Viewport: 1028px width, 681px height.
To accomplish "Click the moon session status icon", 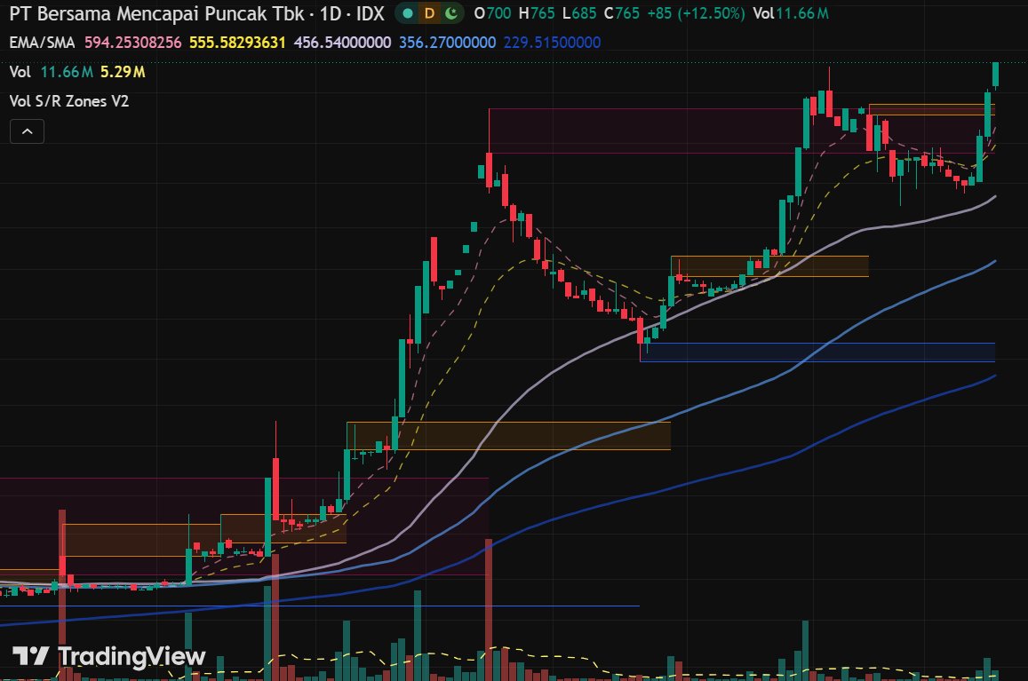I will coord(451,13).
